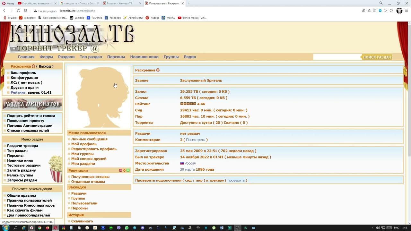Click the Россия flag icon
This screenshot has height=231, width=411.
(182, 163)
